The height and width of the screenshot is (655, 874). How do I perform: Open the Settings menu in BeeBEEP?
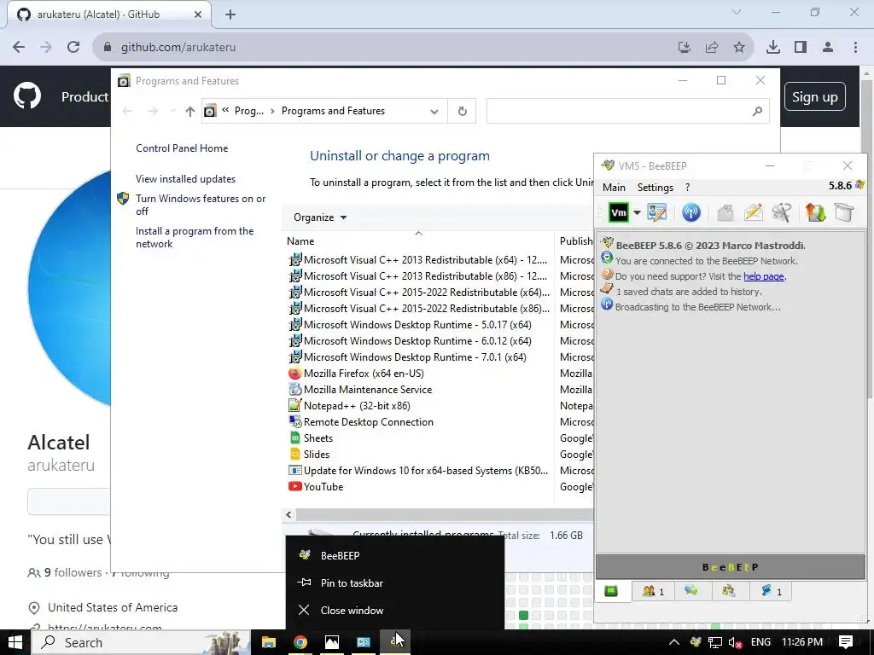[655, 187]
